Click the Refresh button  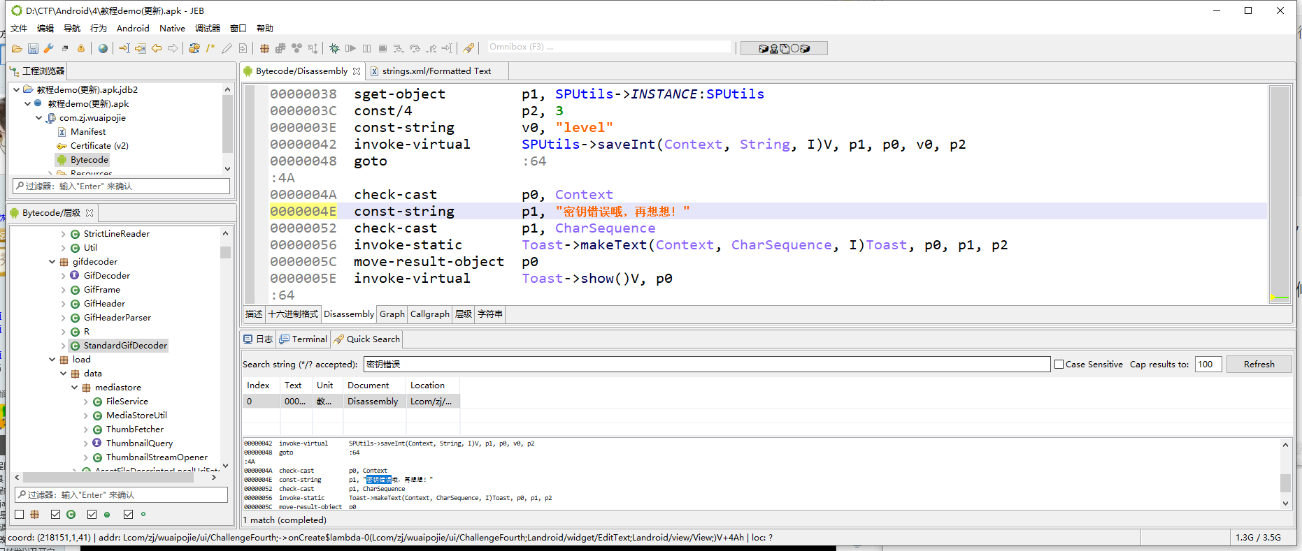(x=1259, y=365)
